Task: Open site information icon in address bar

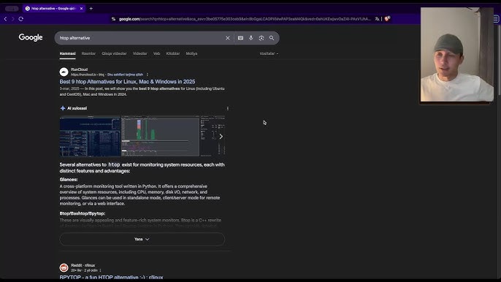Action: click(113, 19)
